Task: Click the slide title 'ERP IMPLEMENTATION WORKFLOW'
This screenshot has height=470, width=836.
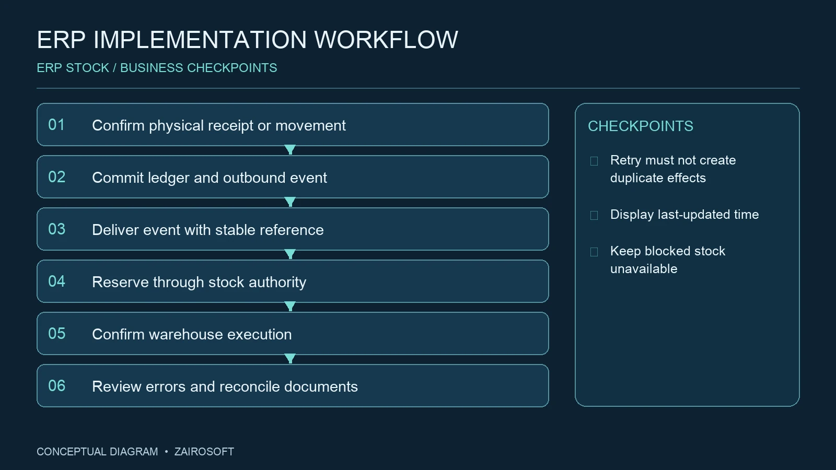Action: (248, 40)
